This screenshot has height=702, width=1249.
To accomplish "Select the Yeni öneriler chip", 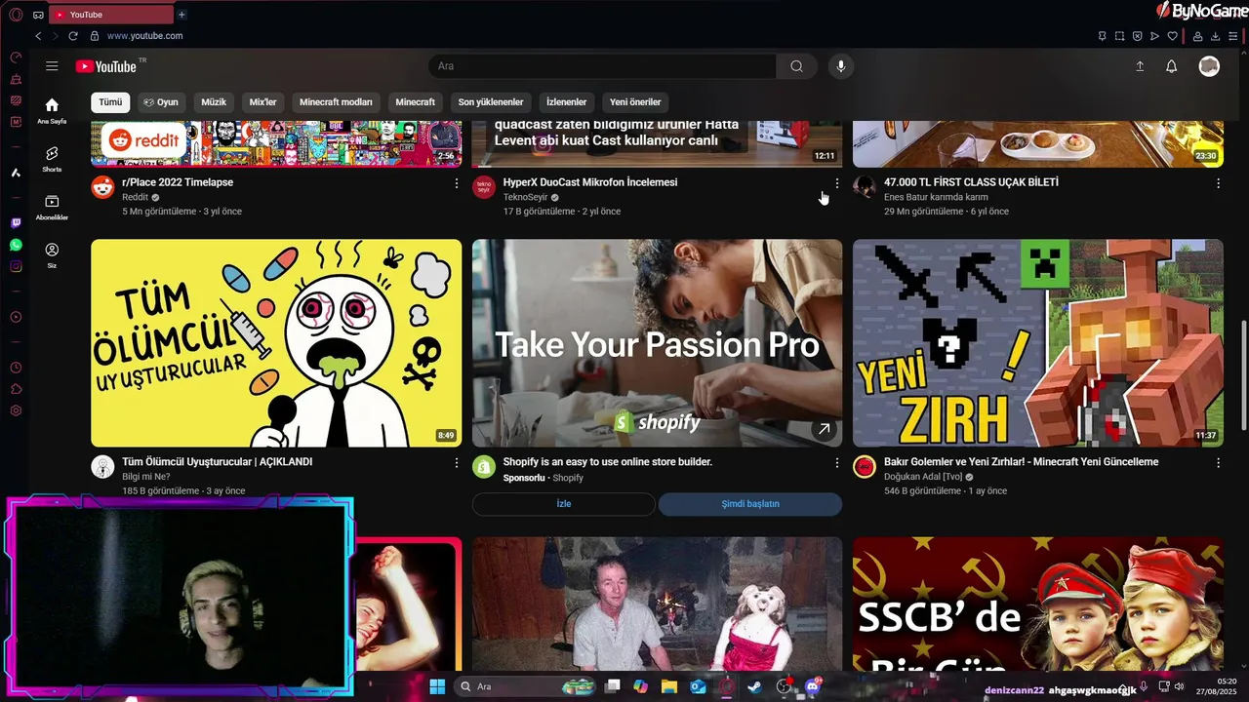I will (635, 102).
